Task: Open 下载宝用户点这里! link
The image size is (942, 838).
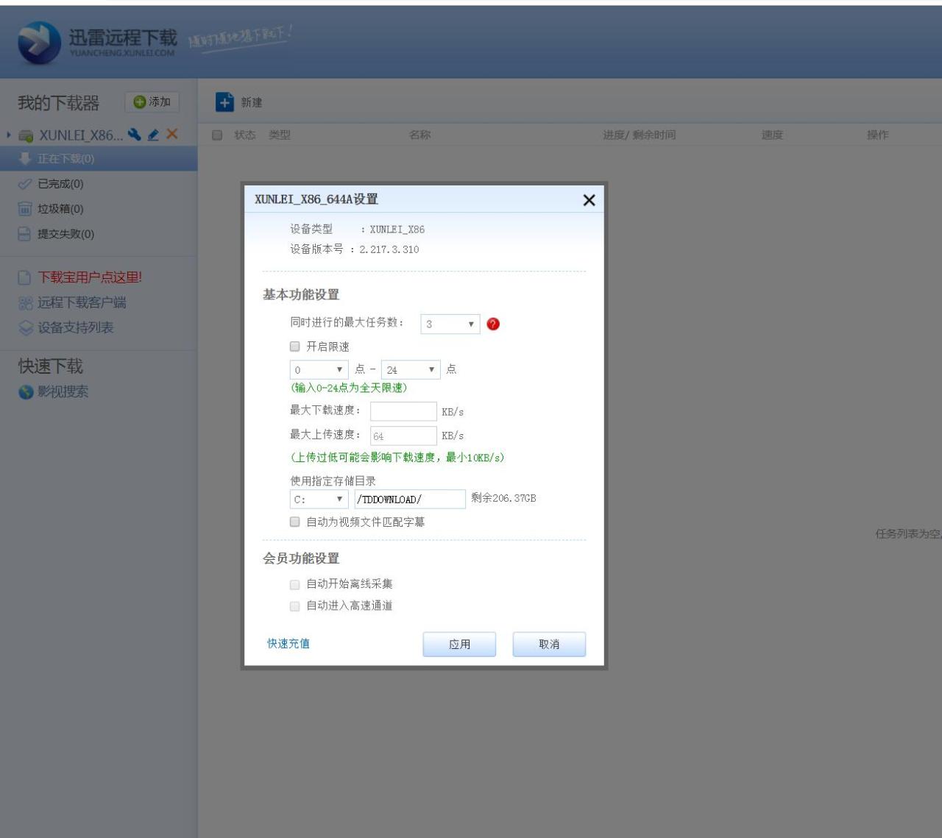Action: (x=90, y=277)
